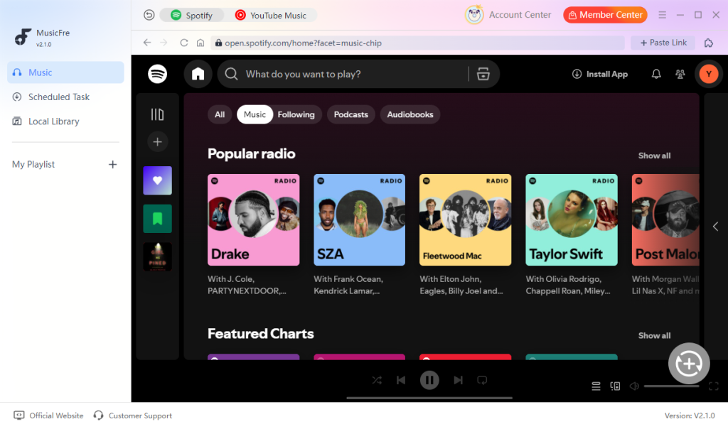Open the connect to a device icon
Screen dimensions: 728x429
click(615, 386)
